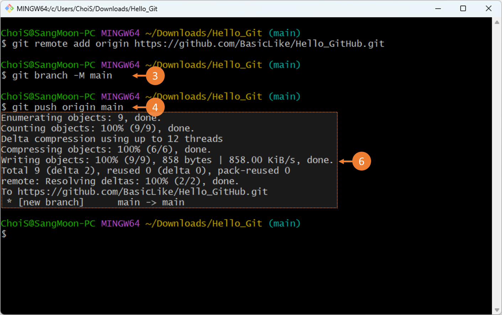Click the 'Delta compression using up to 12 threads' line
Image resolution: width=502 pixels, height=315 pixels.
point(112,139)
